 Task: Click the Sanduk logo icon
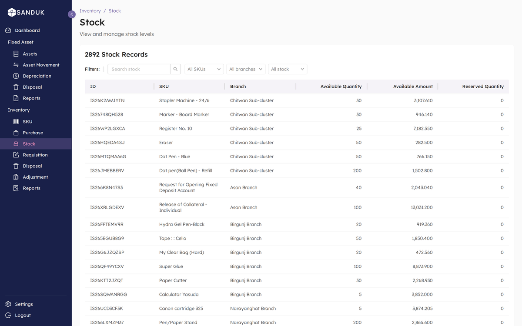(12, 13)
